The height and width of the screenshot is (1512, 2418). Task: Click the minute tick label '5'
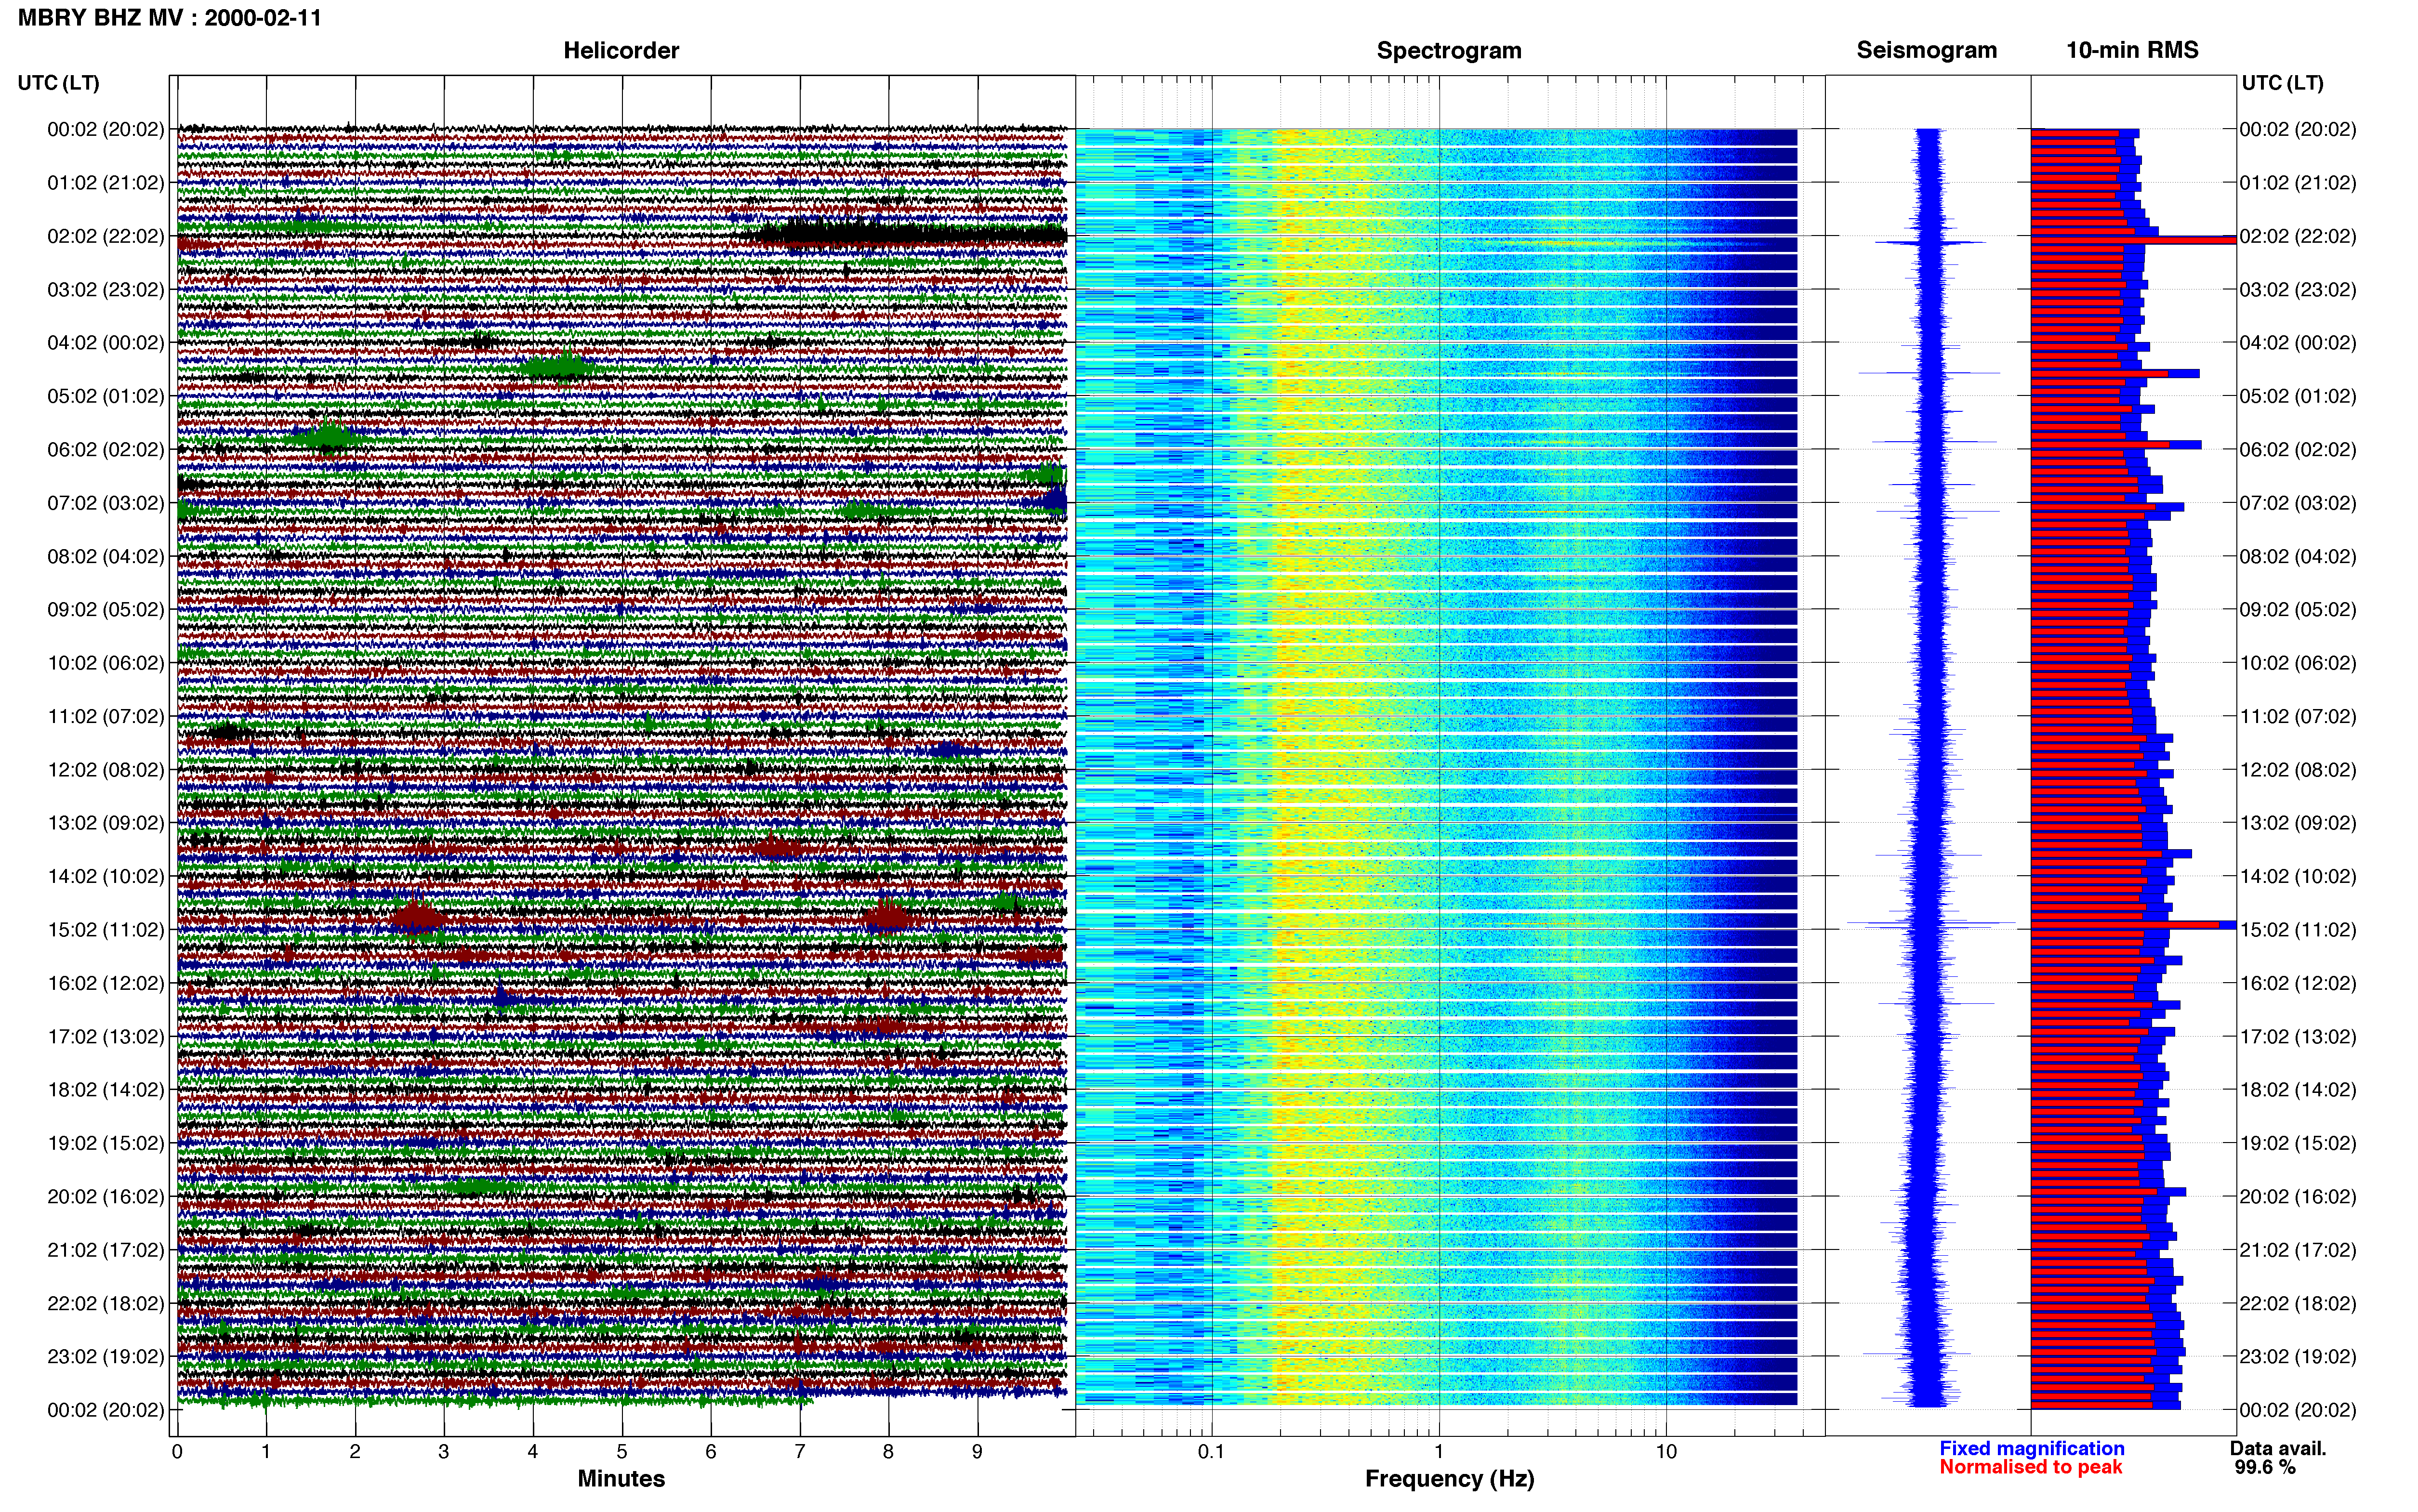point(622,1452)
